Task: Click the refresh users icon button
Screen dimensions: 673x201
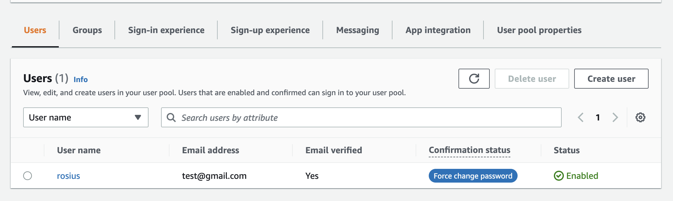Action: (x=474, y=79)
